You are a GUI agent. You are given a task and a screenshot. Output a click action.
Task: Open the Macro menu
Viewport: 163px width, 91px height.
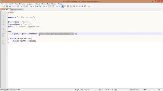click(44, 4)
